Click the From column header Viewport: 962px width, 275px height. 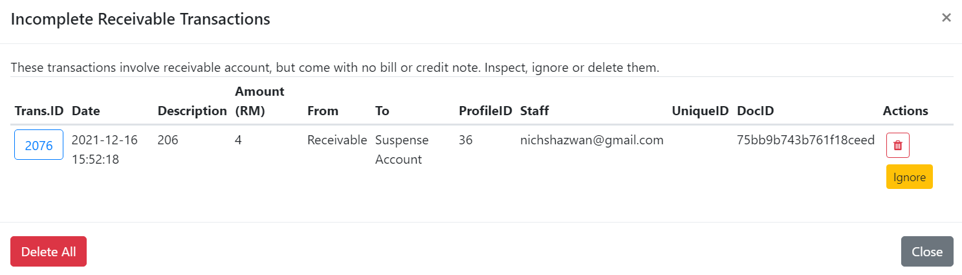pyautogui.click(x=323, y=111)
